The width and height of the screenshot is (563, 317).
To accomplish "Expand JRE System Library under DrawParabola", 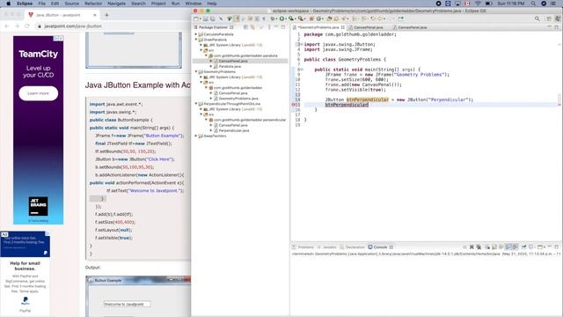I will pos(201,45).
